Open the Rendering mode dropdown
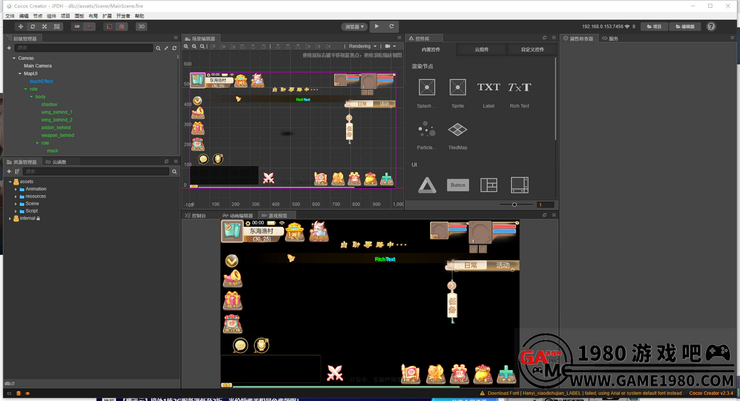This screenshot has height=401, width=740. pyautogui.click(x=362, y=46)
